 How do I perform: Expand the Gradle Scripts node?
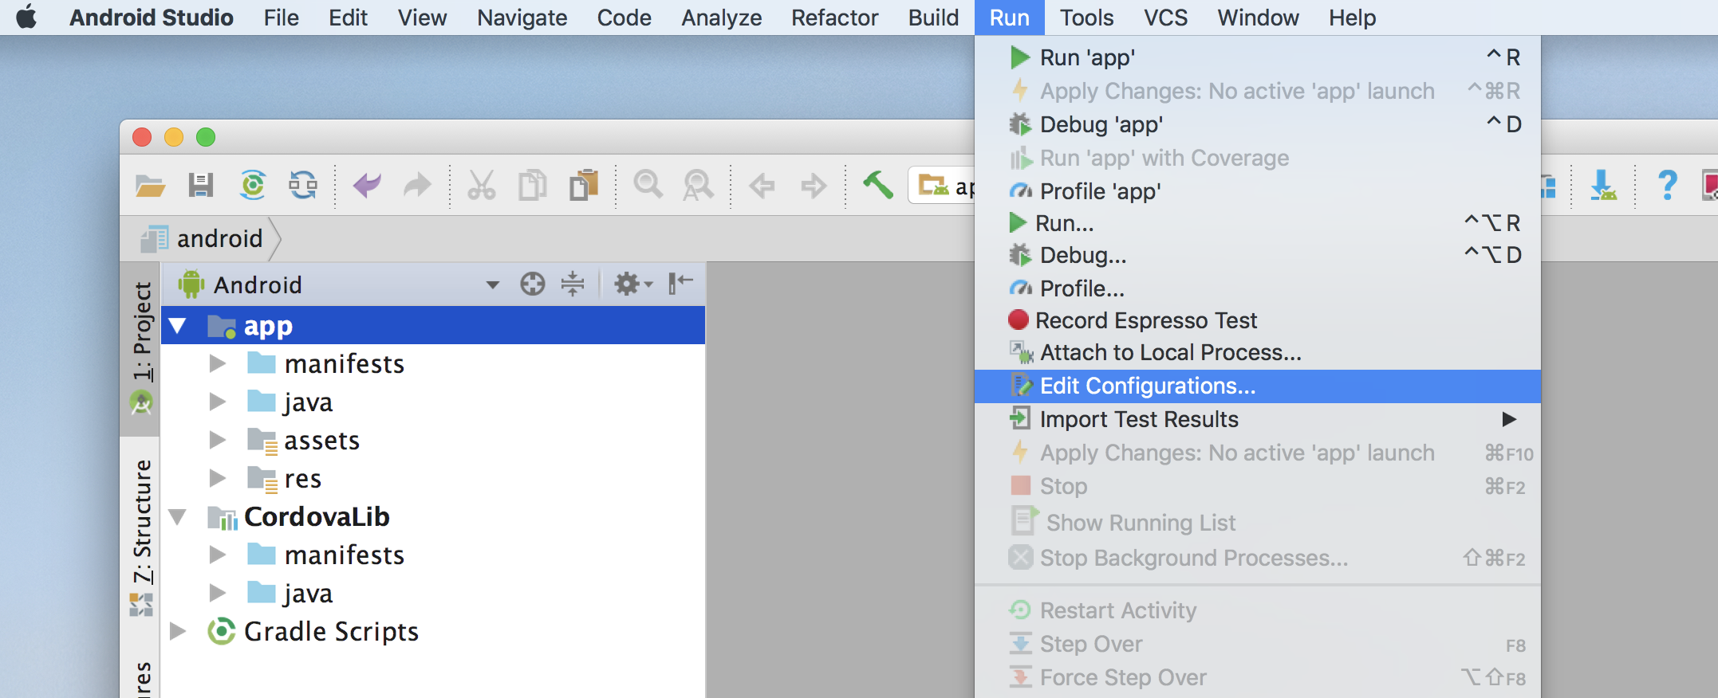(178, 631)
